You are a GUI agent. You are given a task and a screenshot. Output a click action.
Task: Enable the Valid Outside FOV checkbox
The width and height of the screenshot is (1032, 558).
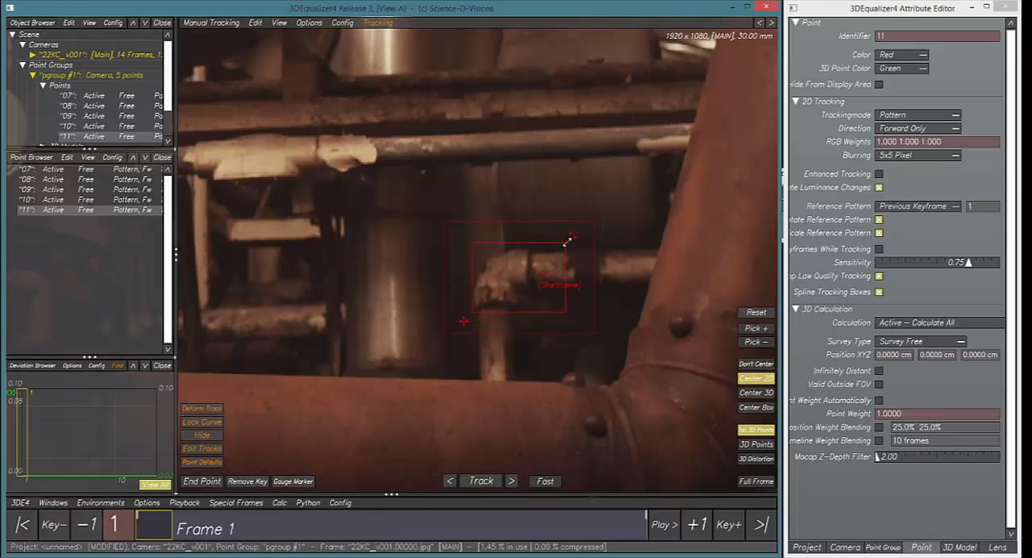click(879, 385)
